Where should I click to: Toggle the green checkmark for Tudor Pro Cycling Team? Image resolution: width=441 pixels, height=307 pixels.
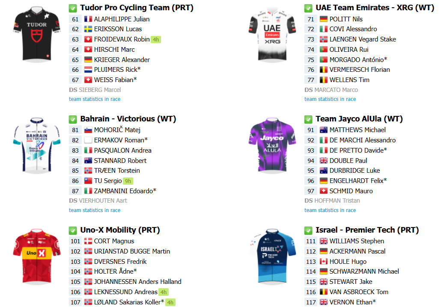[73, 8]
